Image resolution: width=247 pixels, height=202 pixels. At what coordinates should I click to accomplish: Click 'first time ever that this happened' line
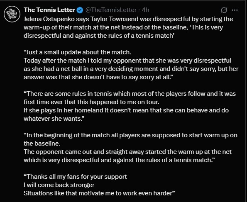pos(91,102)
